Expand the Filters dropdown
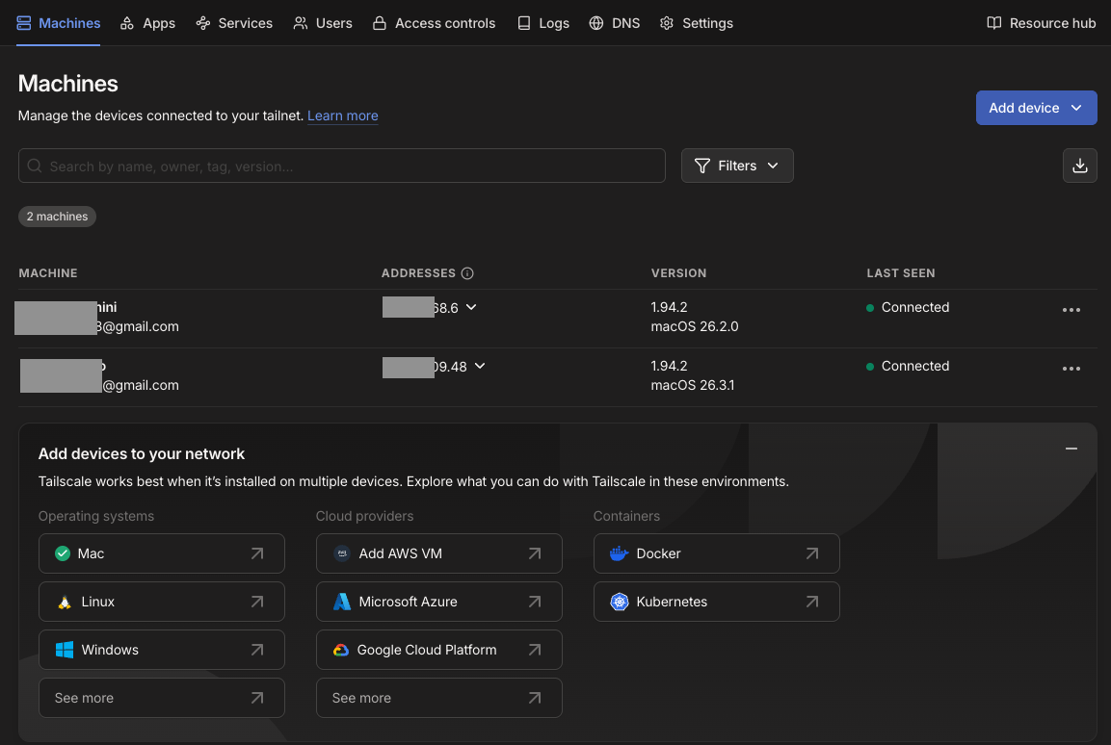 click(x=737, y=166)
